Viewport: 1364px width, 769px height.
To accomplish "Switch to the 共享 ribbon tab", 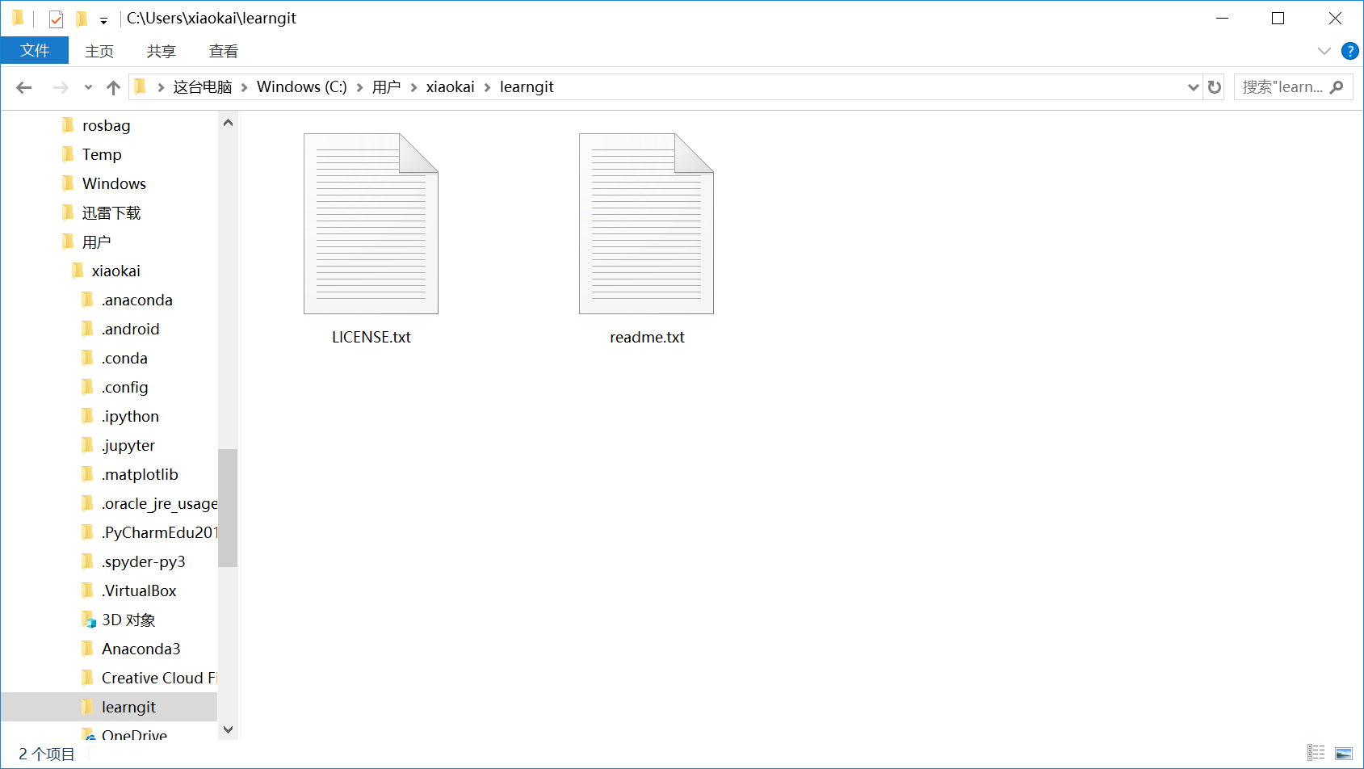I will click(x=162, y=51).
